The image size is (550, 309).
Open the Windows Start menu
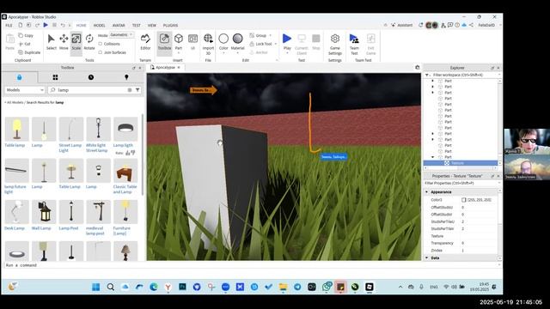coord(95,287)
